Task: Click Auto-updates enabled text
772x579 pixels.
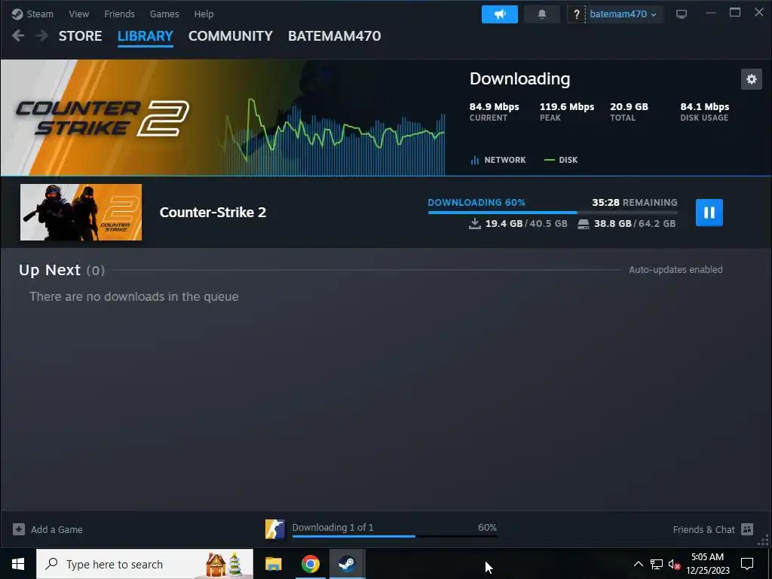Action: (675, 269)
